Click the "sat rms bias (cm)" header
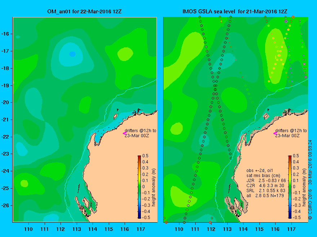Screen dimensions: 317x237 pyautogui.click(x=263, y=176)
